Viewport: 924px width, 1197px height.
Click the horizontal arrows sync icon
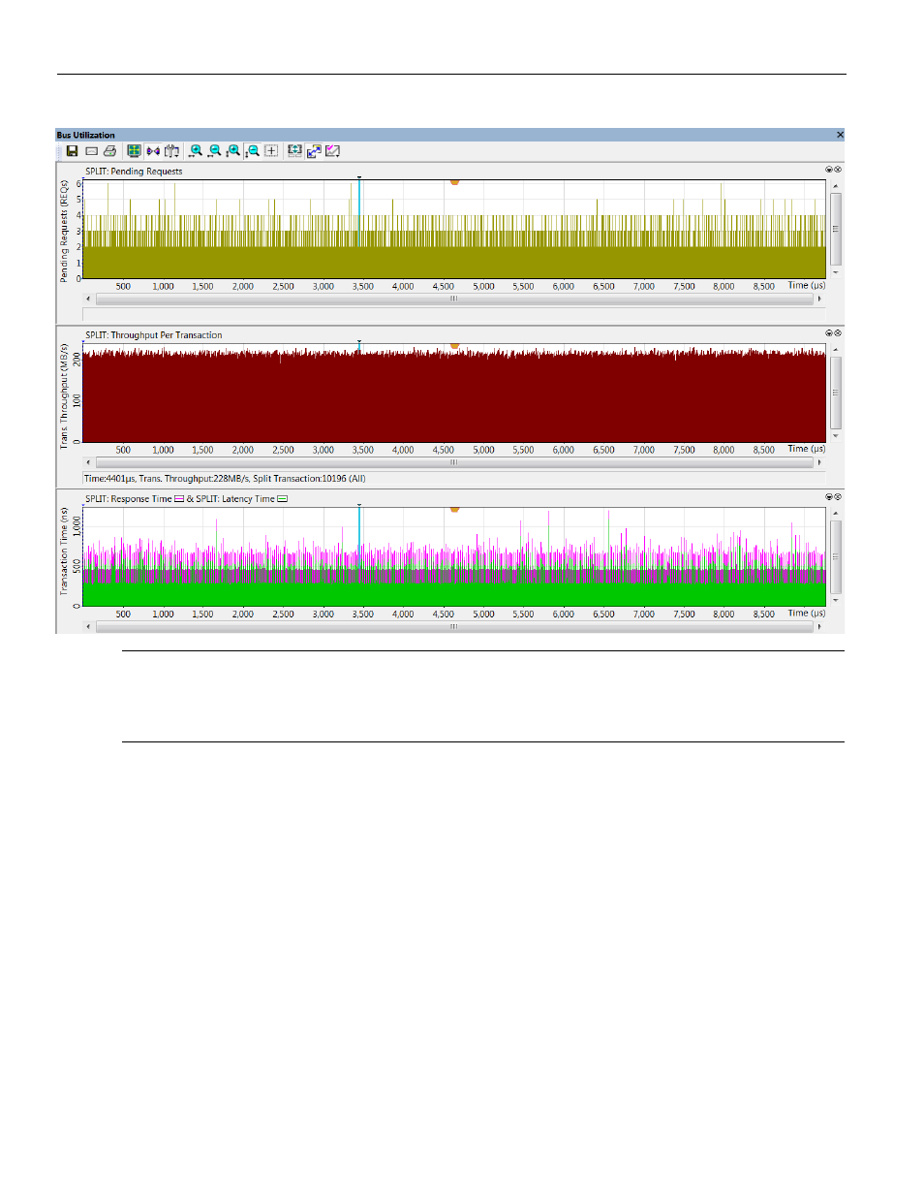[153, 151]
